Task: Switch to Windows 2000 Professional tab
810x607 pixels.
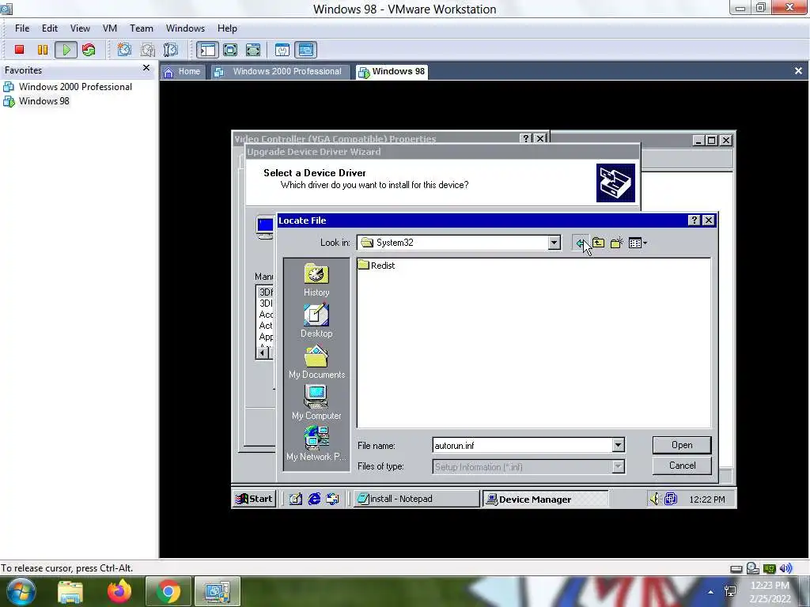Action: pos(279,72)
